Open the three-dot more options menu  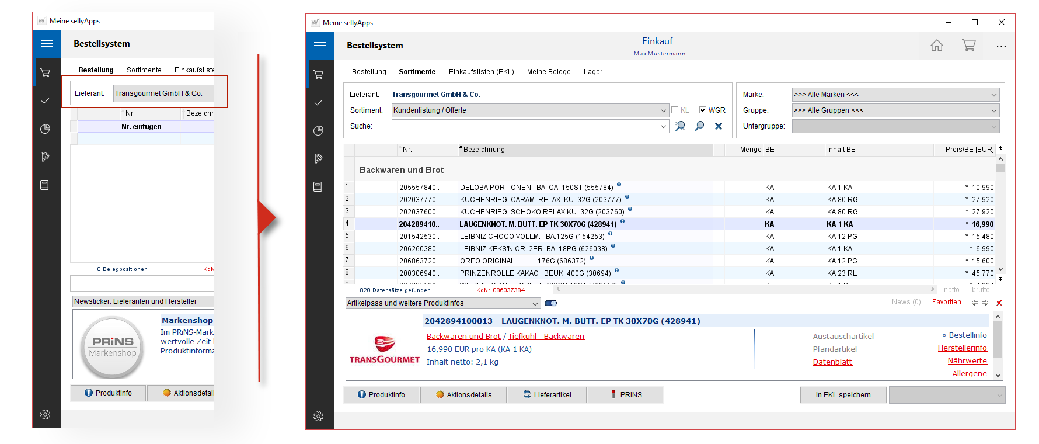(x=1001, y=46)
